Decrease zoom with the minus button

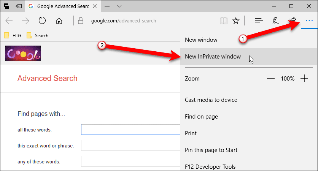[270, 79]
